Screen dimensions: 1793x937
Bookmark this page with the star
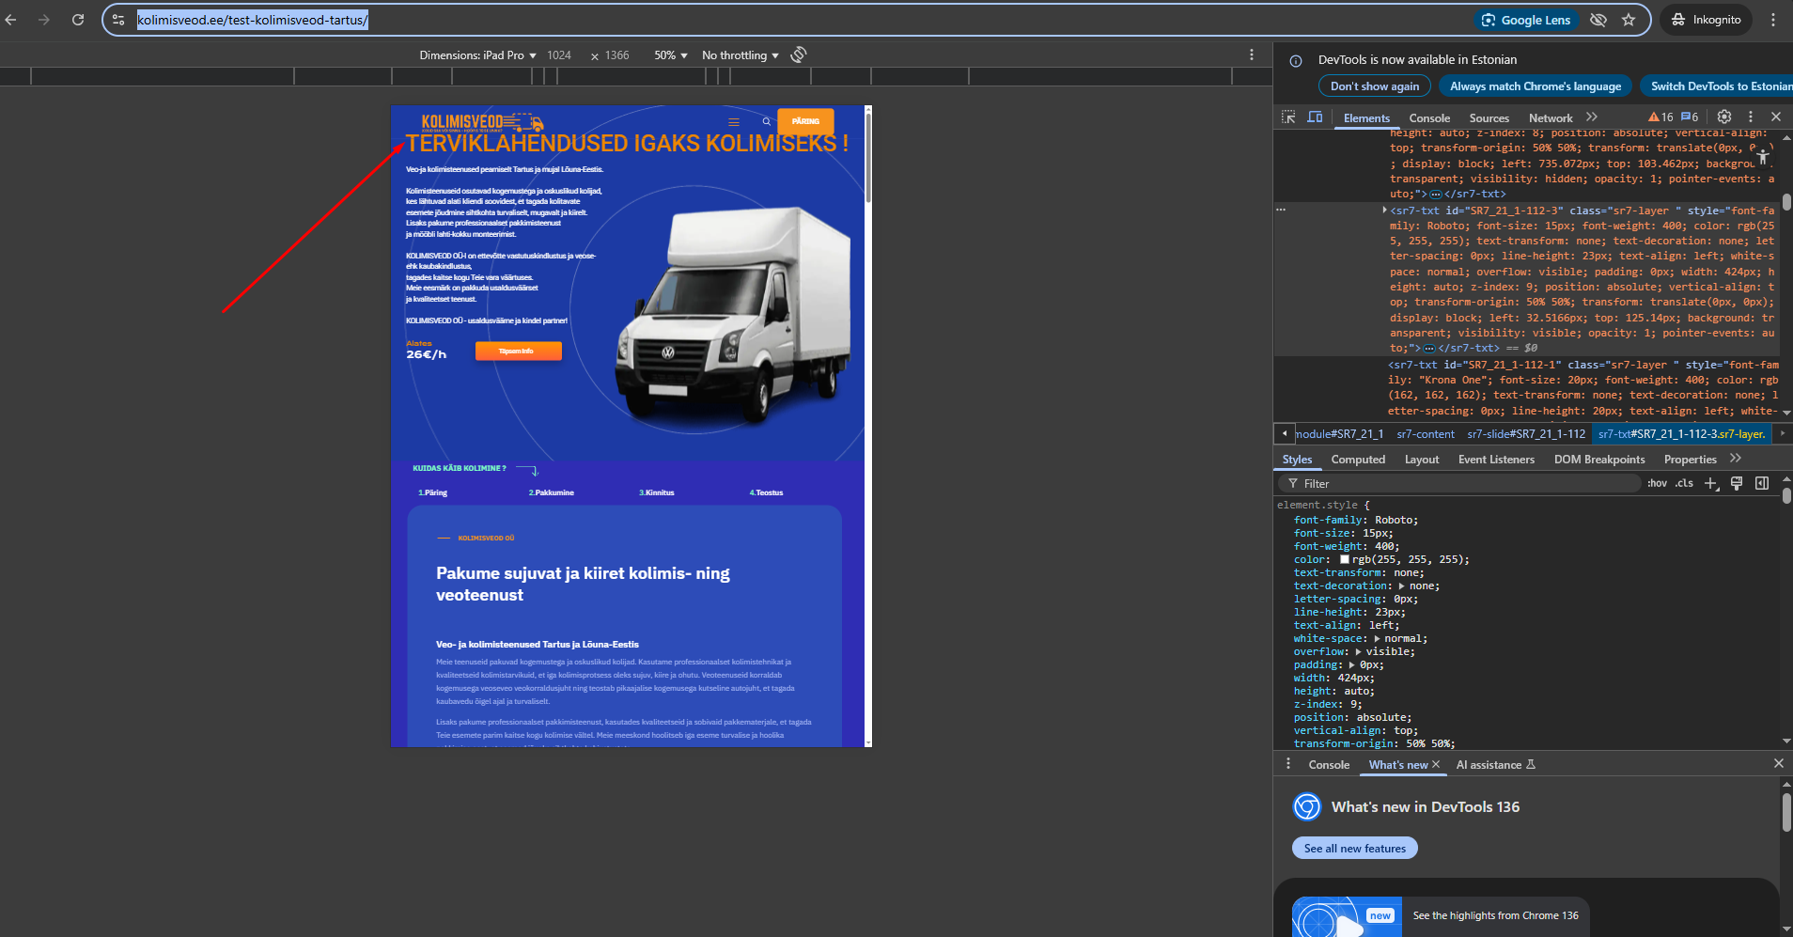1629,20
